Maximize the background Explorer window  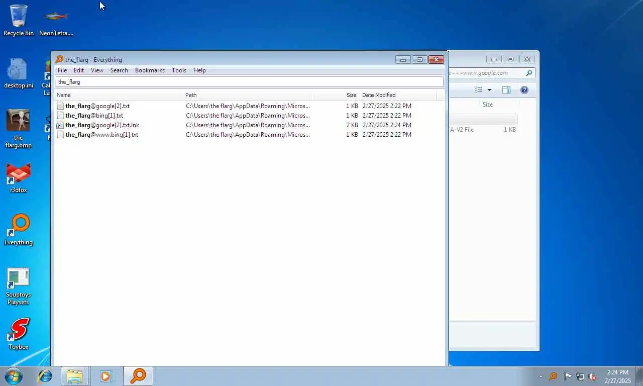(x=510, y=59)
